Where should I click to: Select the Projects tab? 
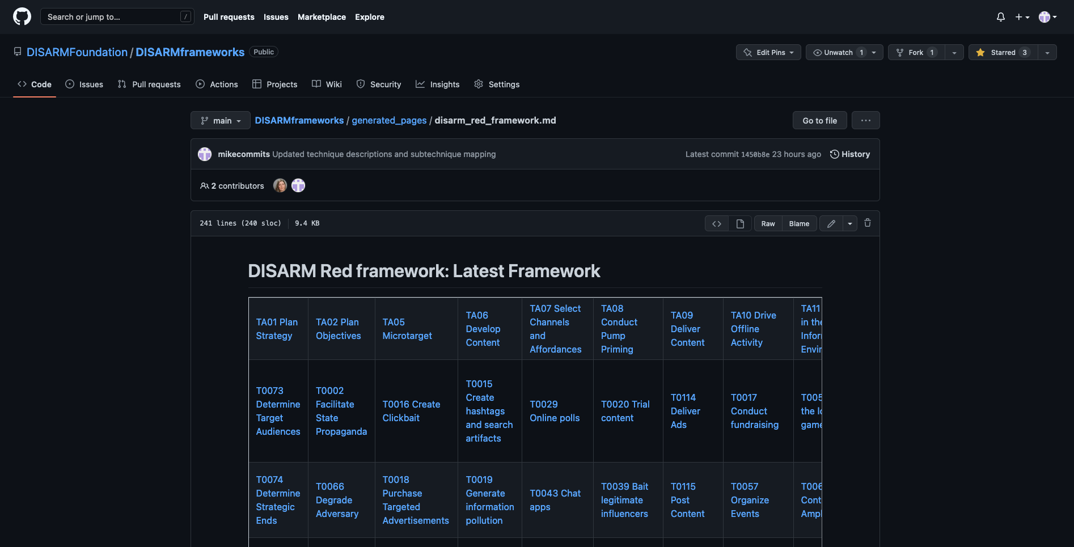(275, 84)
